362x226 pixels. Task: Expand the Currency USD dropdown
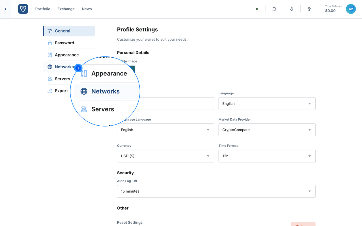pyautogui.click(x=165, y=156)
